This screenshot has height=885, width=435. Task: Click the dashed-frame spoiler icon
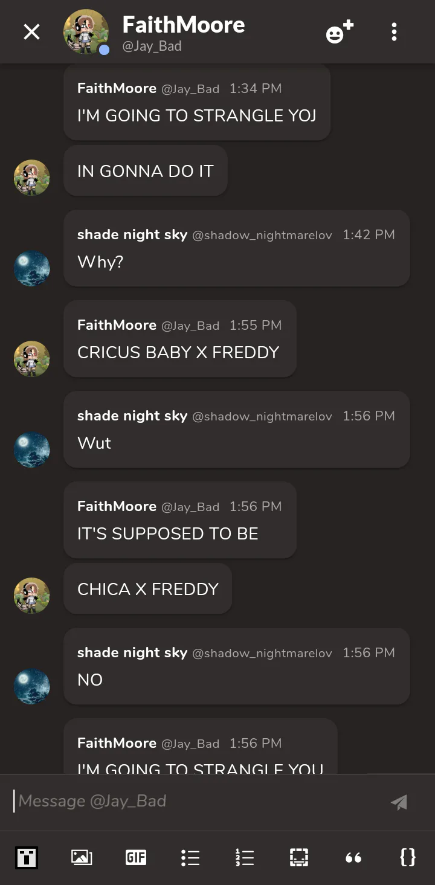299,857
